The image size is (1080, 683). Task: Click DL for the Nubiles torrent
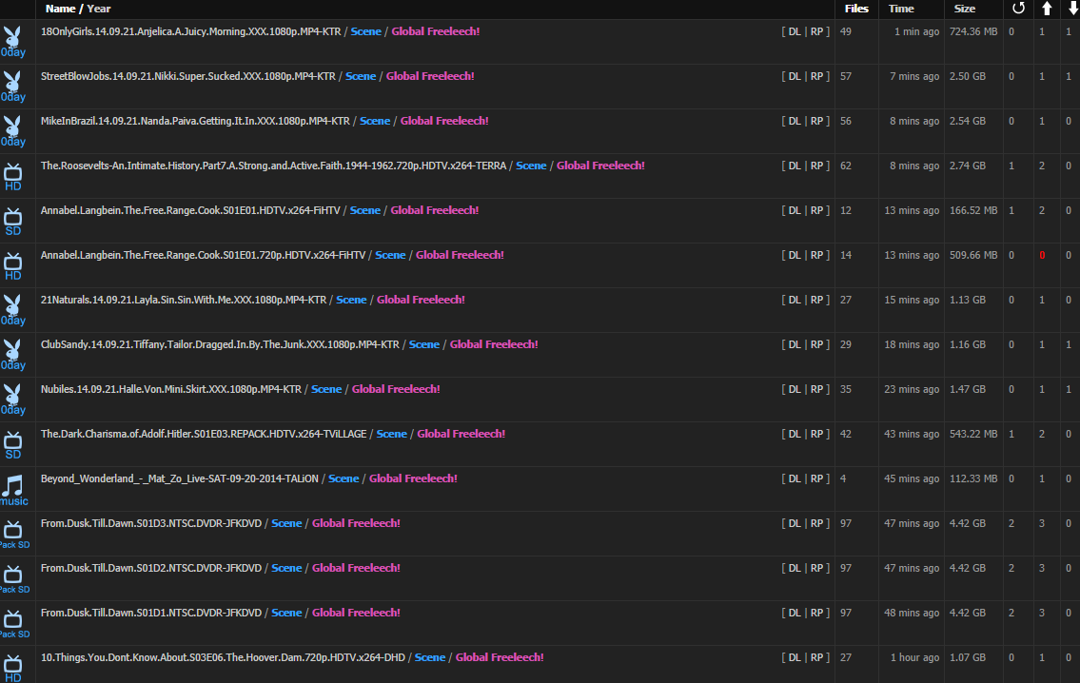(x=795, y=389)
